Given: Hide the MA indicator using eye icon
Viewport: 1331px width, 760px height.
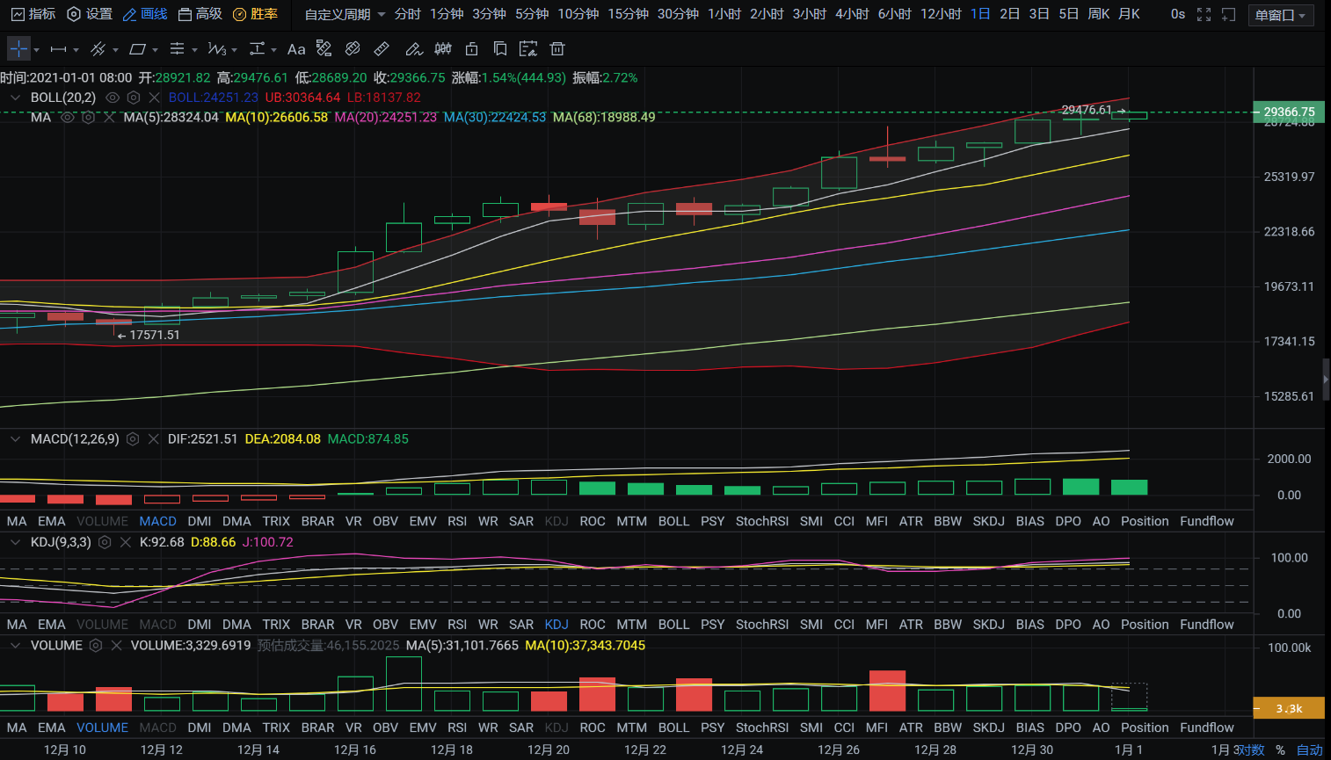Looking at the screenshot, I should click(67, 117).
